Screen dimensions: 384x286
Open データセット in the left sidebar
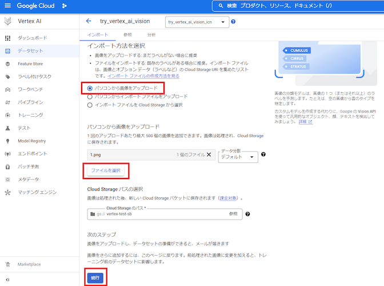pyautogui.click(x=30, y=51)
